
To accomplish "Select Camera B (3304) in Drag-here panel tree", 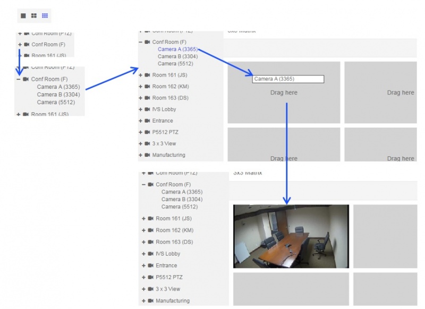I will point(177,56).
